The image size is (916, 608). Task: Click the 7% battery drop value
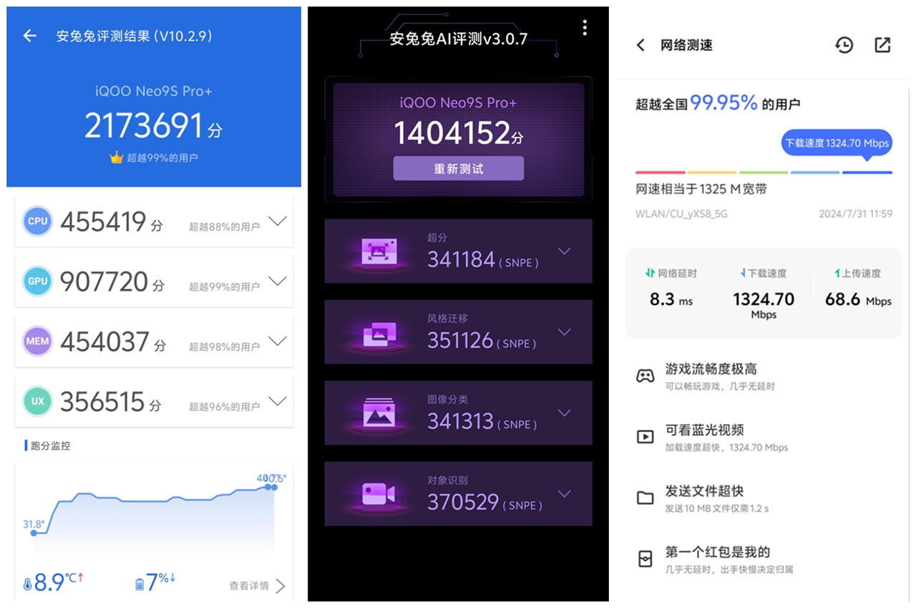pyautogui.click(x=161, y=582)
